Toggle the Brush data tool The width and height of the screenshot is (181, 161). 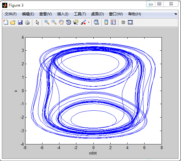(x=83, y=22)
